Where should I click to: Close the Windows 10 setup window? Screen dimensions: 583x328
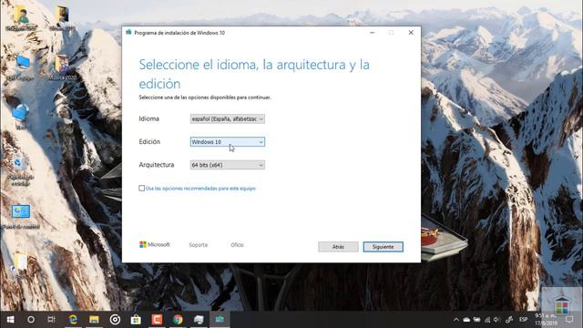click(x=411, y=33)
